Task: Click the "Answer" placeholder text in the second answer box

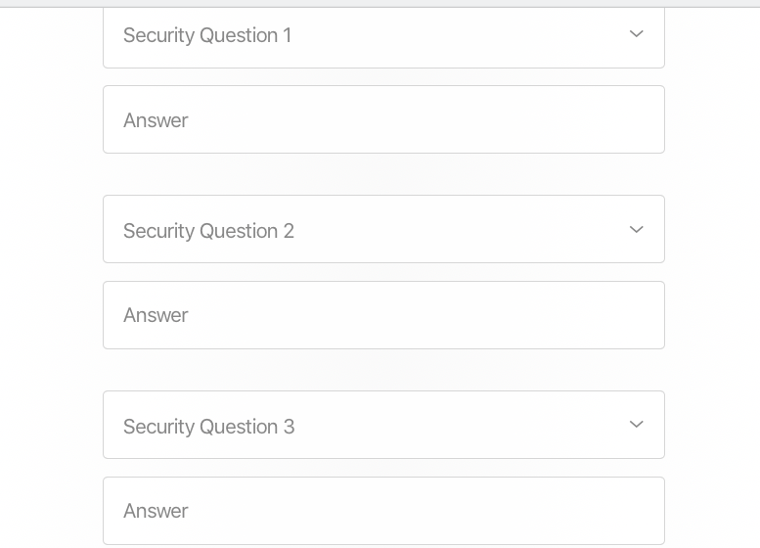Action: 156,315
